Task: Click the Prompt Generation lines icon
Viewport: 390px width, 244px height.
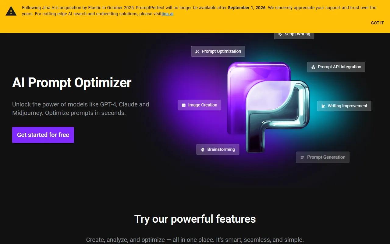Action: click(302, 158)
